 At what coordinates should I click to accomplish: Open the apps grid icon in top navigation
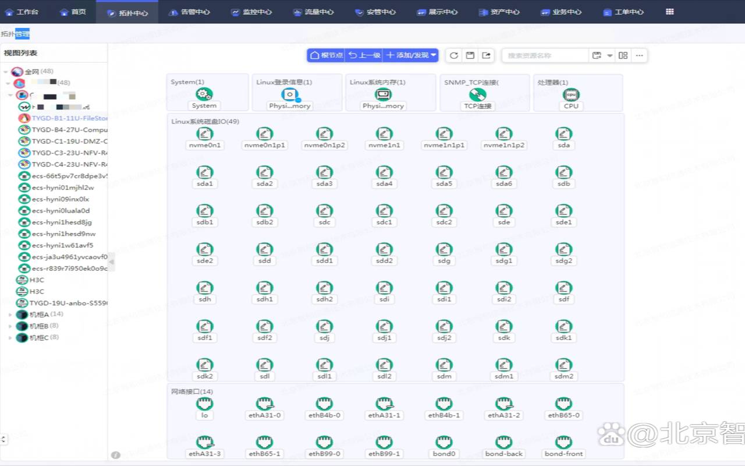coord(670,12)
